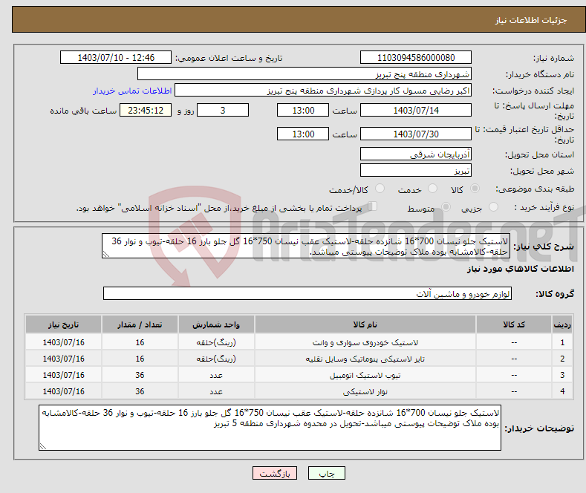Screen dimensions: 586x493
Task: Click the تعداد / مقدار column header
Action: point(140,324)
